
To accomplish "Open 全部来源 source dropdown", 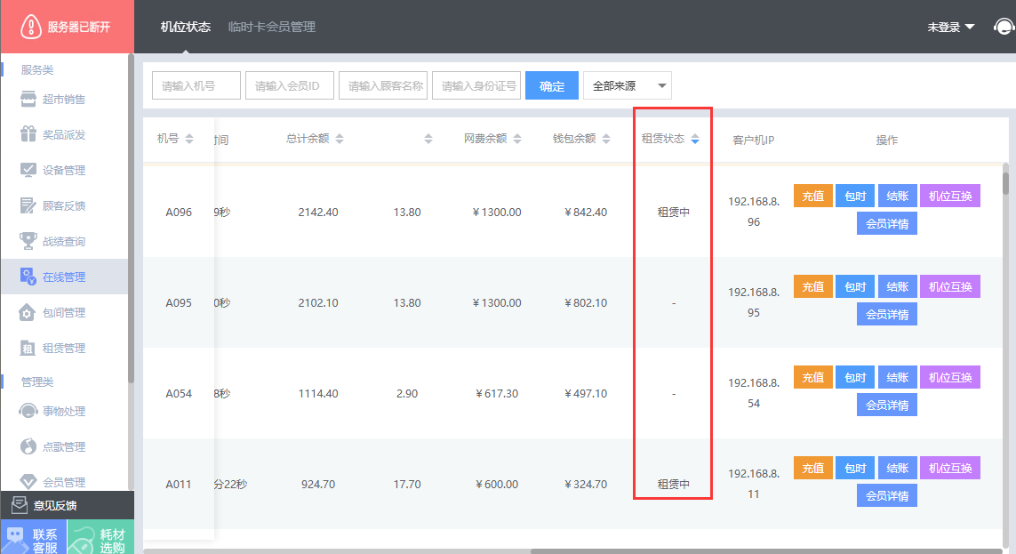I will (x=628, y=85).
